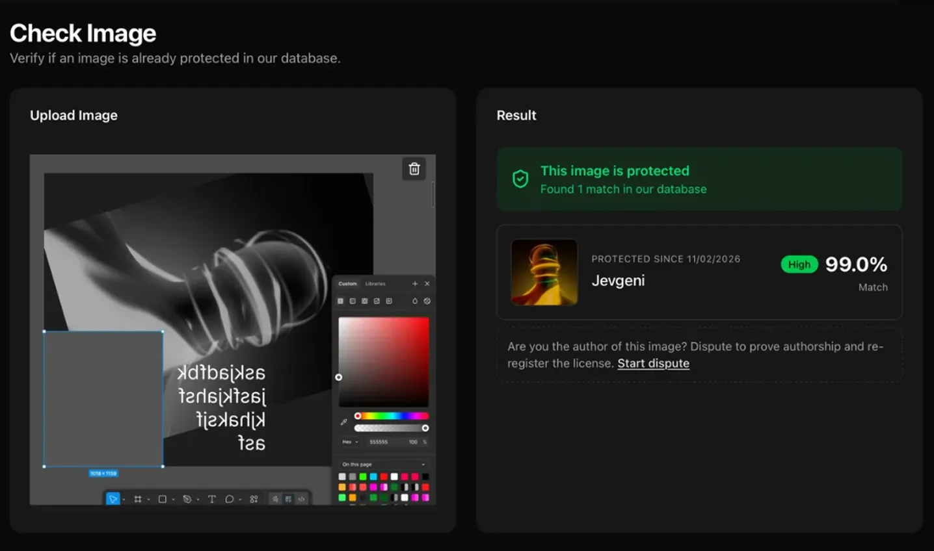The image size is (934, 551).
Task: Open the matched Jevgeni artwork thumbnail
Action: click(544, 272)
